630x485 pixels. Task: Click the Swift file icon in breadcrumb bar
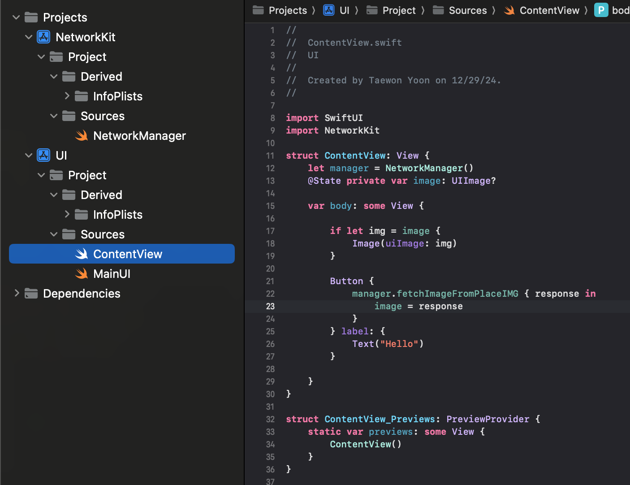509,10
